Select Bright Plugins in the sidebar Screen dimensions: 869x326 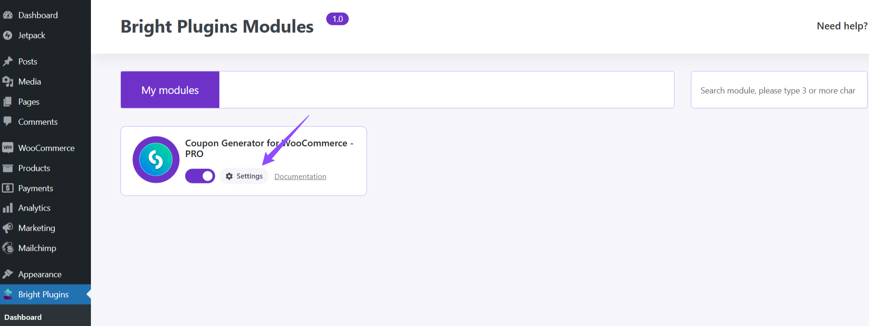coord(43,294)
